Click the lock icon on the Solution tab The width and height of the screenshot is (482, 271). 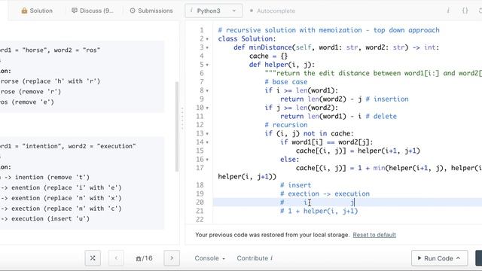(24, 11)
